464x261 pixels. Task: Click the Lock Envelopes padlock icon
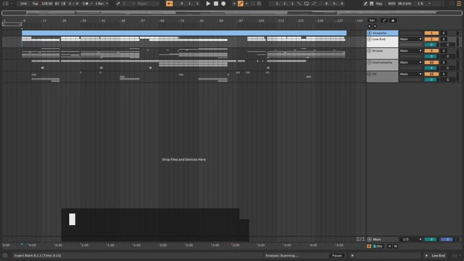pyautogui.click(x=393, y=20)
